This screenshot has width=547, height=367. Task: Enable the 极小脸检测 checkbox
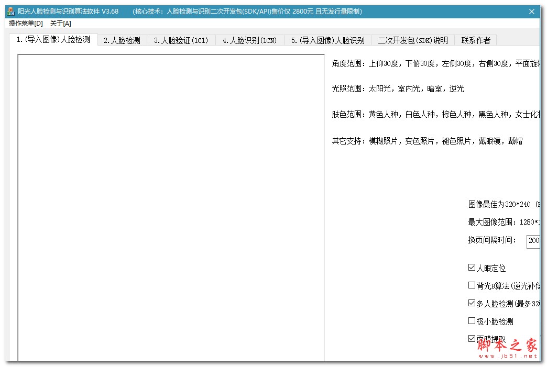[472, 321]
